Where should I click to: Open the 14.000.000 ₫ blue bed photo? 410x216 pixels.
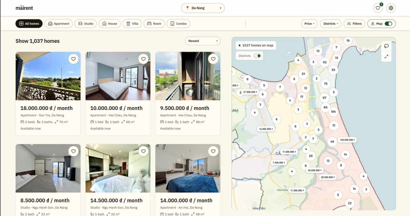pos(188,168)
